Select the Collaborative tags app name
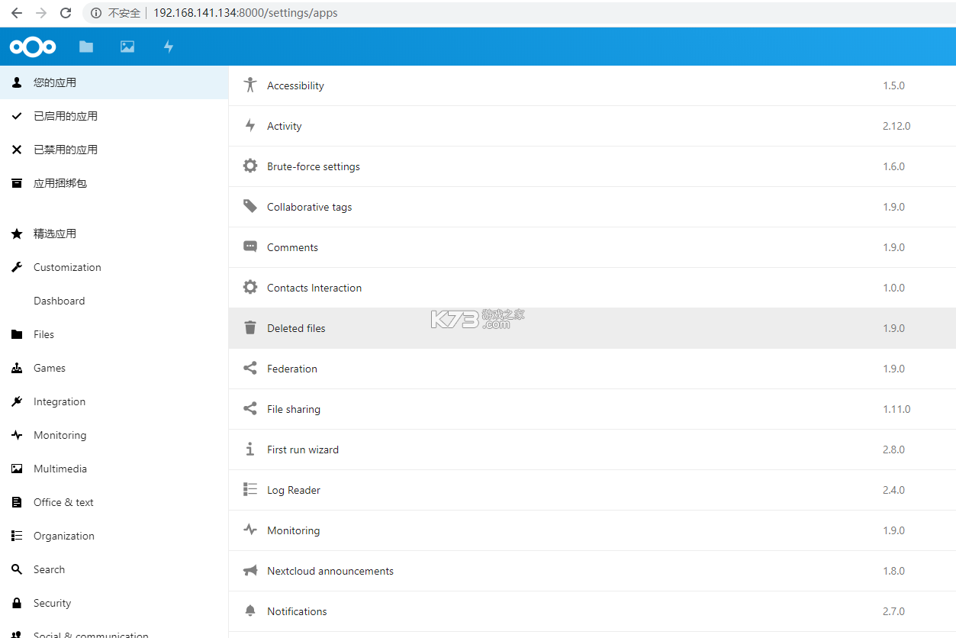 (x=310, y=207)
